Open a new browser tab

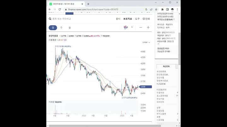pos(88,4)
